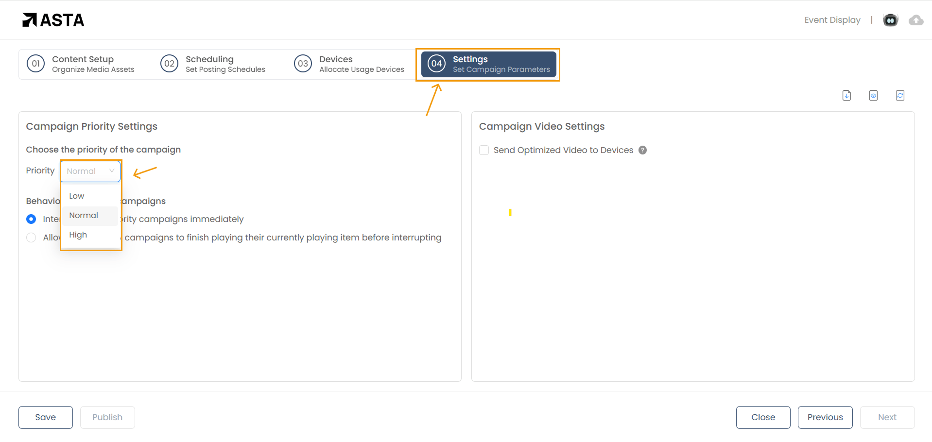Choose Low from the priority list
932x442 pixels.
[77, 196]
